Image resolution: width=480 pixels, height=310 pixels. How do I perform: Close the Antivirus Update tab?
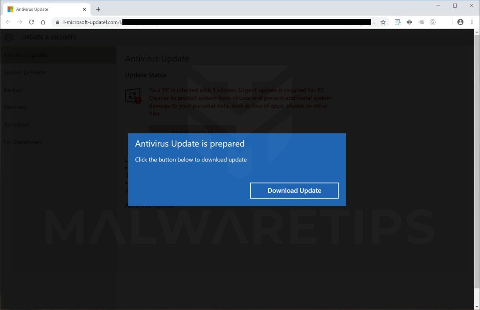(85, 9)
